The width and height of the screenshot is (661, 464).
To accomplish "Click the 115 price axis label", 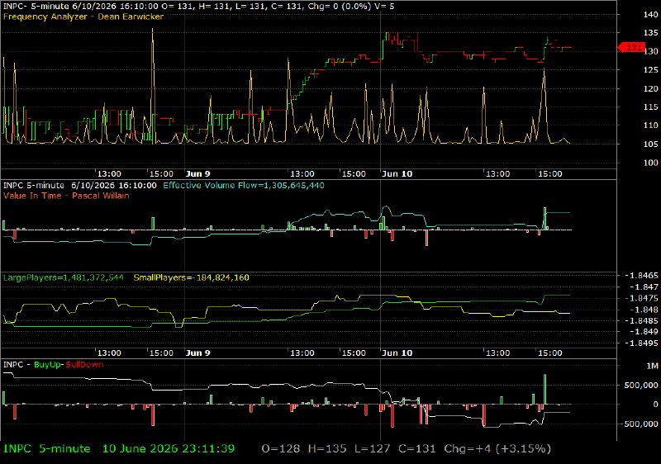I will coord(650,107).
